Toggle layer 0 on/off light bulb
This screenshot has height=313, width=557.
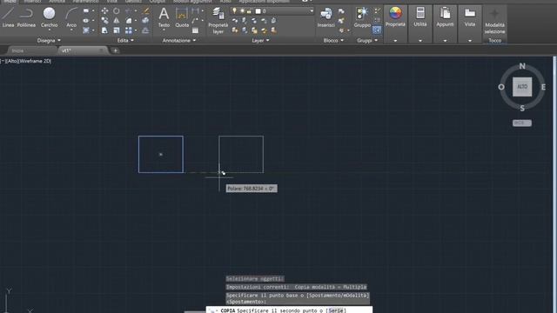coord(234,11)
